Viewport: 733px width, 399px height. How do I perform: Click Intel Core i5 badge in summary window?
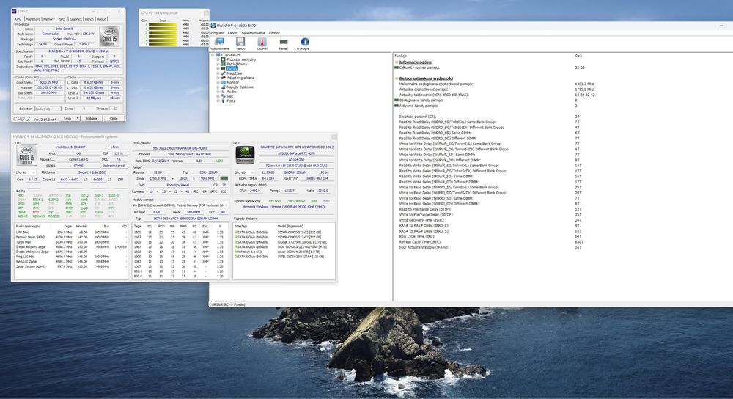pyautogui.click(x=26, y=155)
